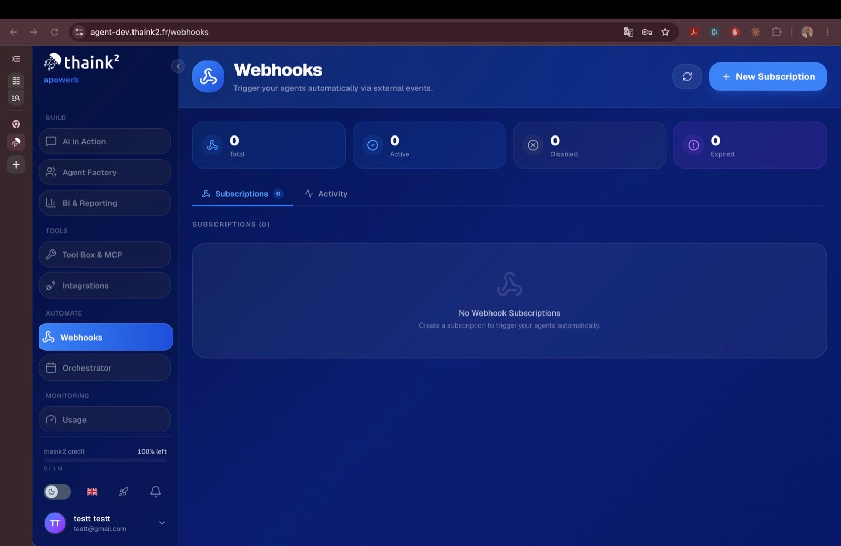Click the 'SUBSCRIPTIONS (0)' heading
This screenshot has height=546, width=841.
coord(231,224)
